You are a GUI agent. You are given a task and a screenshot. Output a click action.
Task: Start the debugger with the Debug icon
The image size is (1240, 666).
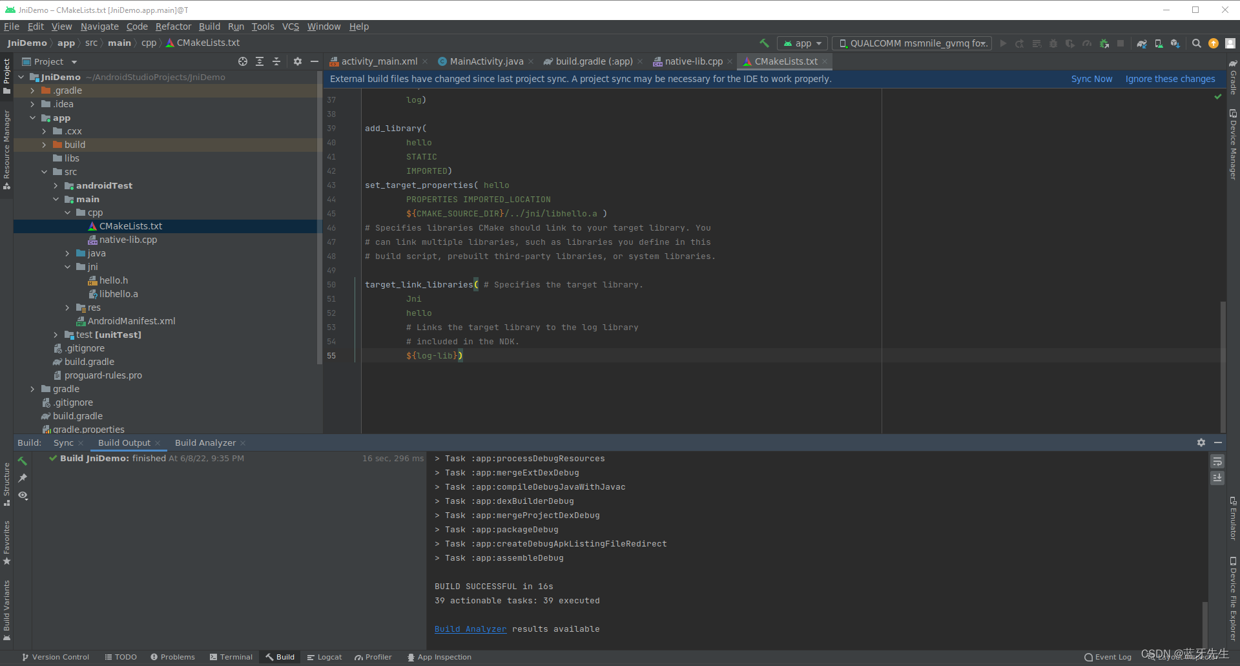click(1053, 43)
